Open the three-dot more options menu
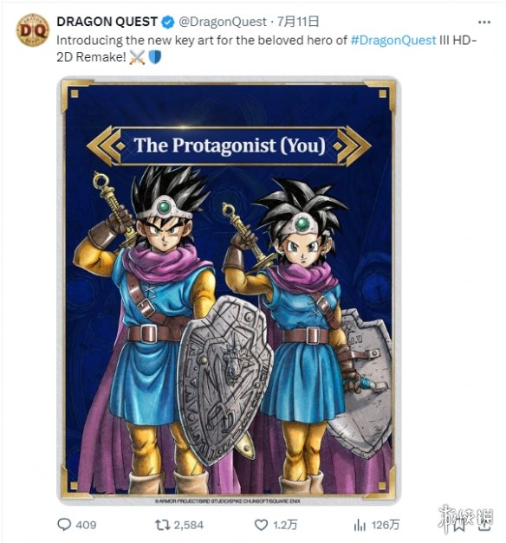506x543 pixels. coord(483,23)
